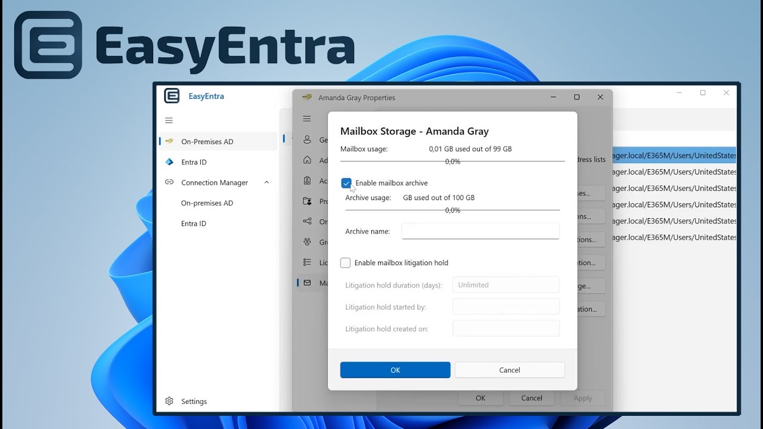Image resolution: width=763 pixels, height=429 pixels.
Task: Select the home icon in the Properties sidebar
Action: coord(307,160)
